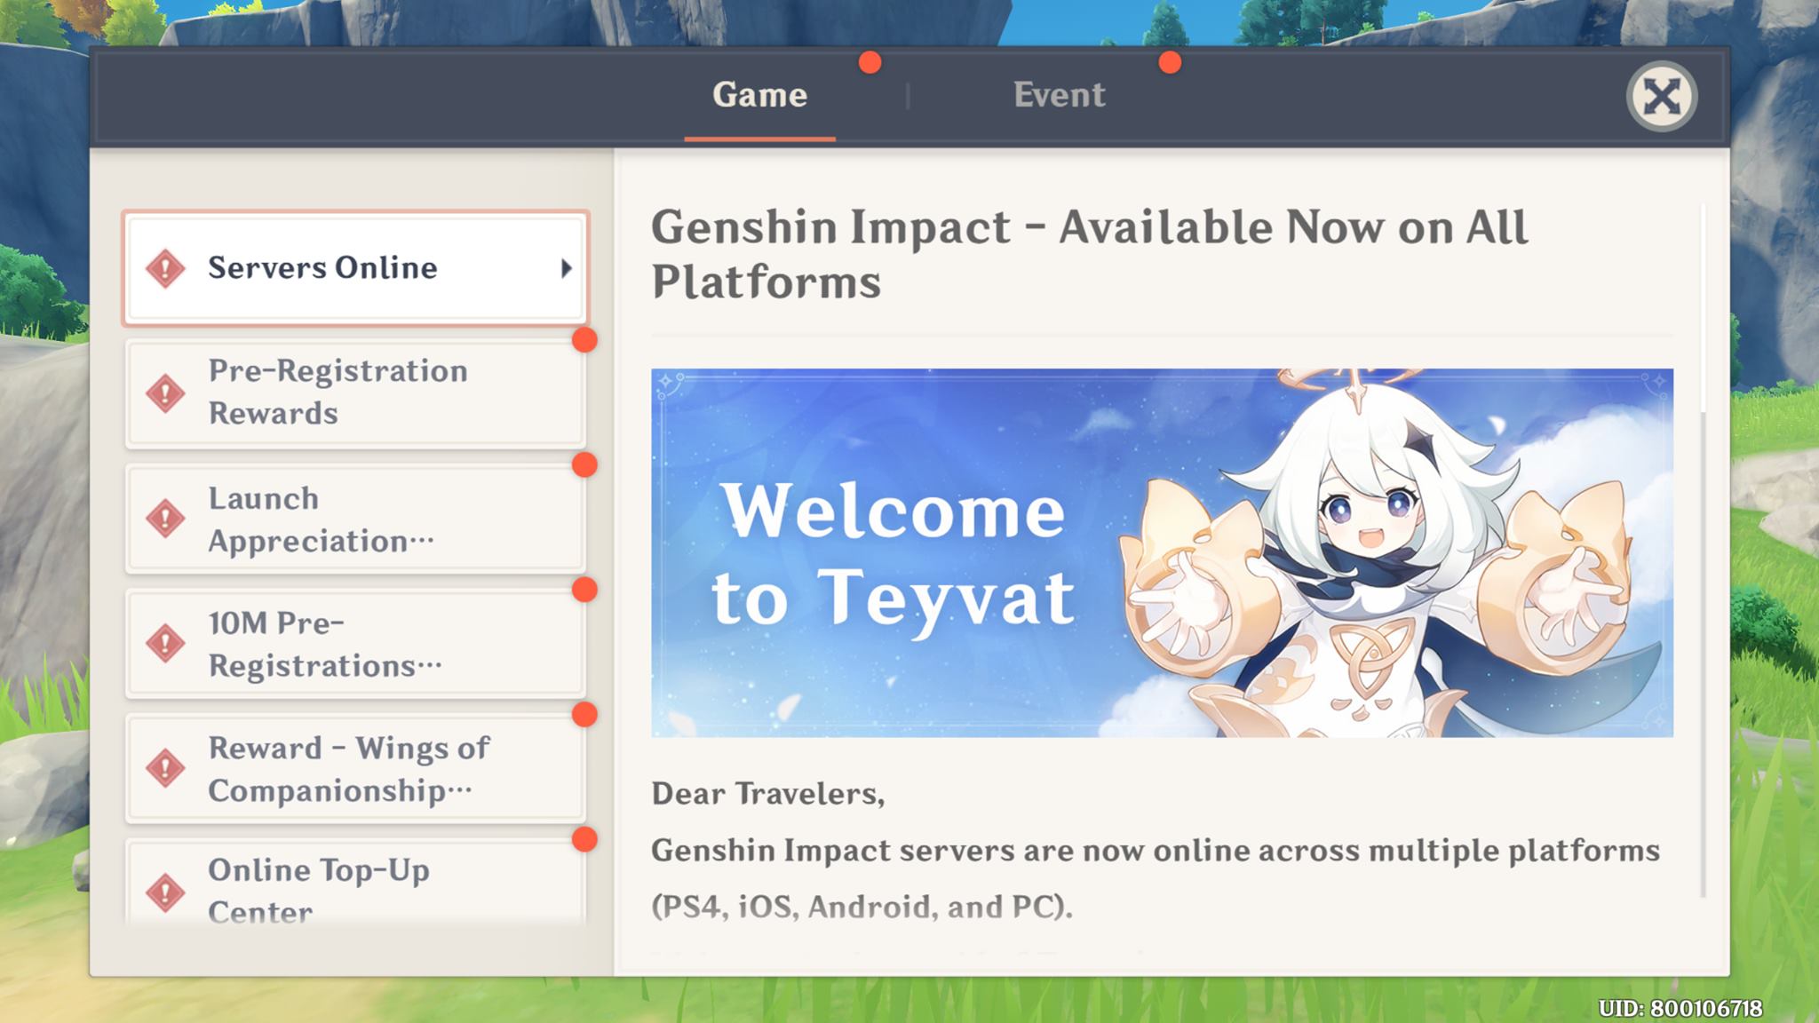Close the notice window with X button
1819x1023 pixels.
click(1662, 96)
